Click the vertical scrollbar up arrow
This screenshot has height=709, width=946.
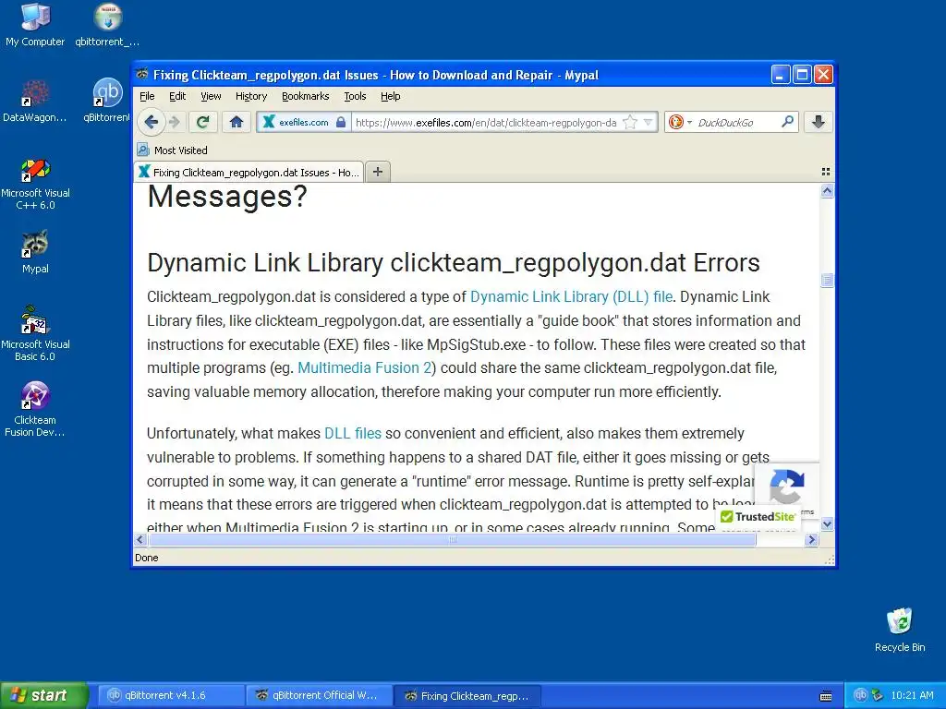coord(827,191)
